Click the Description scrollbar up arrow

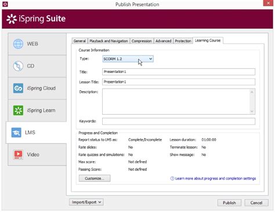point(252,92)
